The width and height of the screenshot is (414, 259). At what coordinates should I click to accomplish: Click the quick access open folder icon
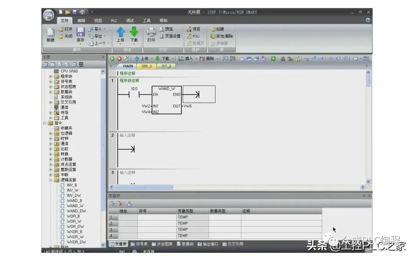(67, 12)
